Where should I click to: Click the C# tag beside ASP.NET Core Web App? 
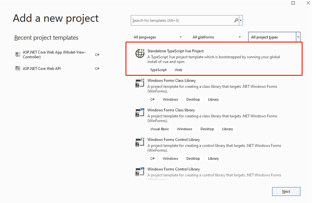click(97, 55)
